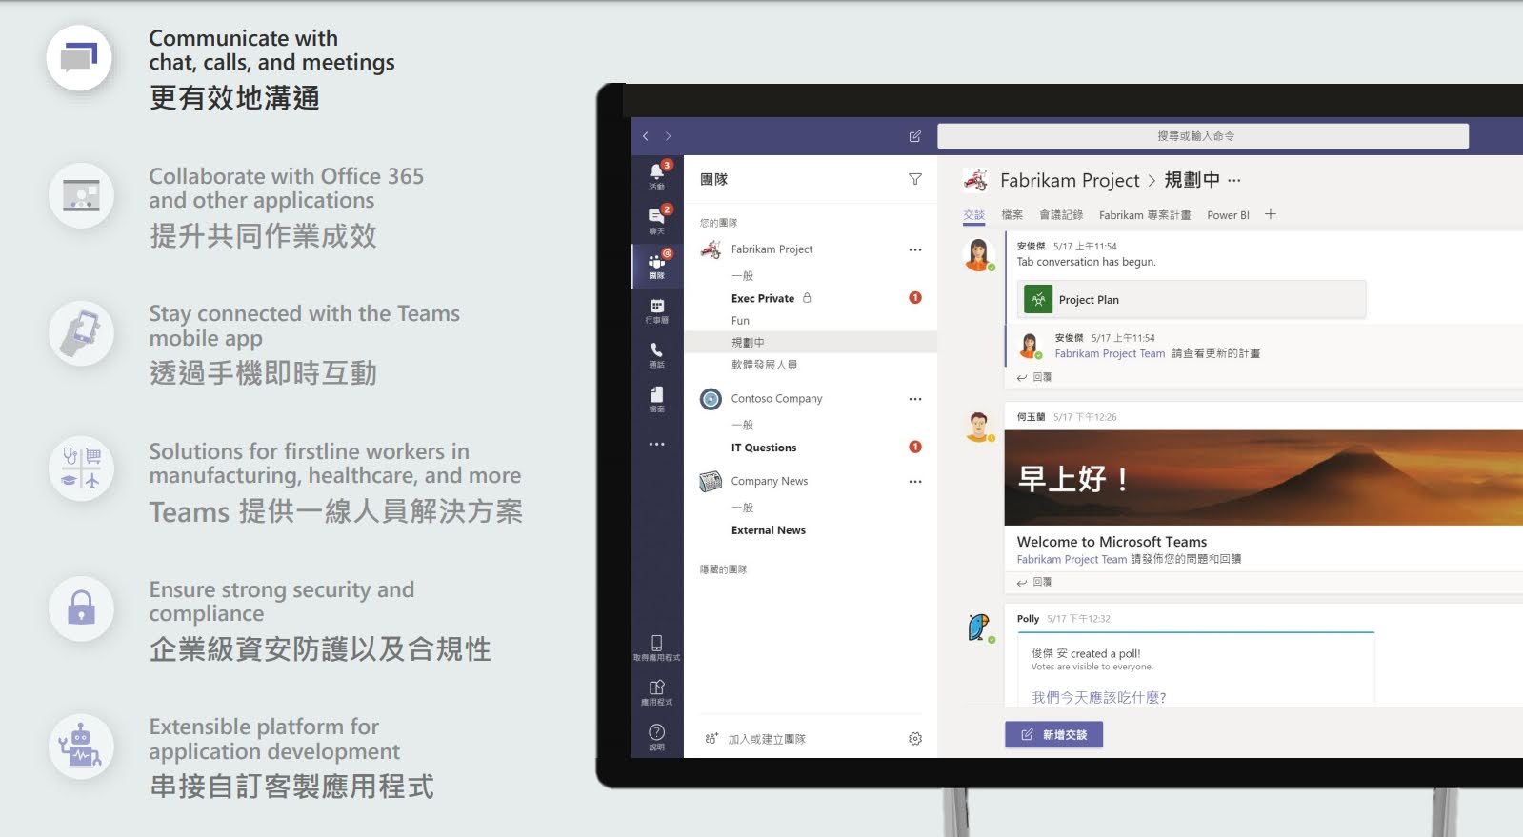Image resolution: width=1523 pixels, height=837 pixels.
Task: Click the 'Welcome to Microsoft Teams' heading
Action: pos(1112,542)
